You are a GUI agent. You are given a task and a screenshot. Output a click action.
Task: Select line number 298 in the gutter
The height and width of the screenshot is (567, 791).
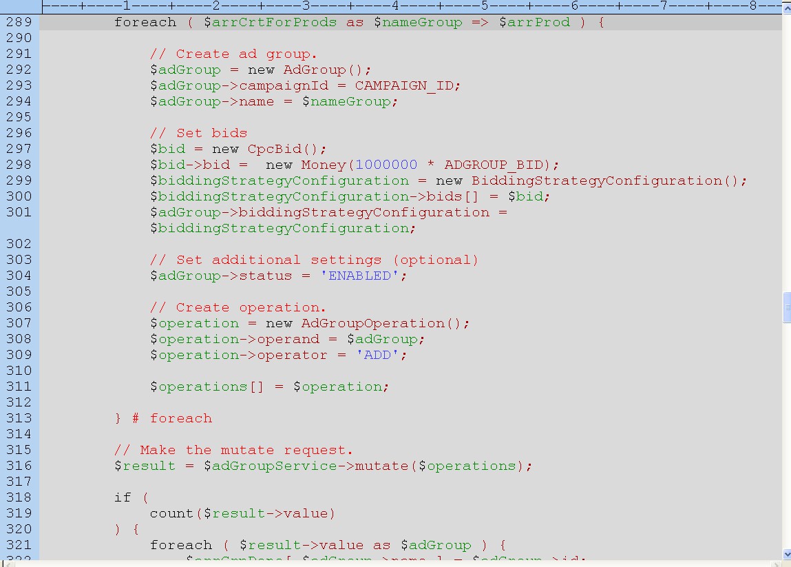19,165
